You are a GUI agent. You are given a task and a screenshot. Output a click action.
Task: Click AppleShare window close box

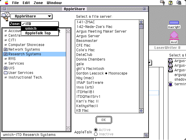[4, 9]
